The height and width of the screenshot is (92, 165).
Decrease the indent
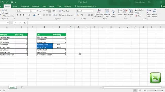(x=54, y=15)
